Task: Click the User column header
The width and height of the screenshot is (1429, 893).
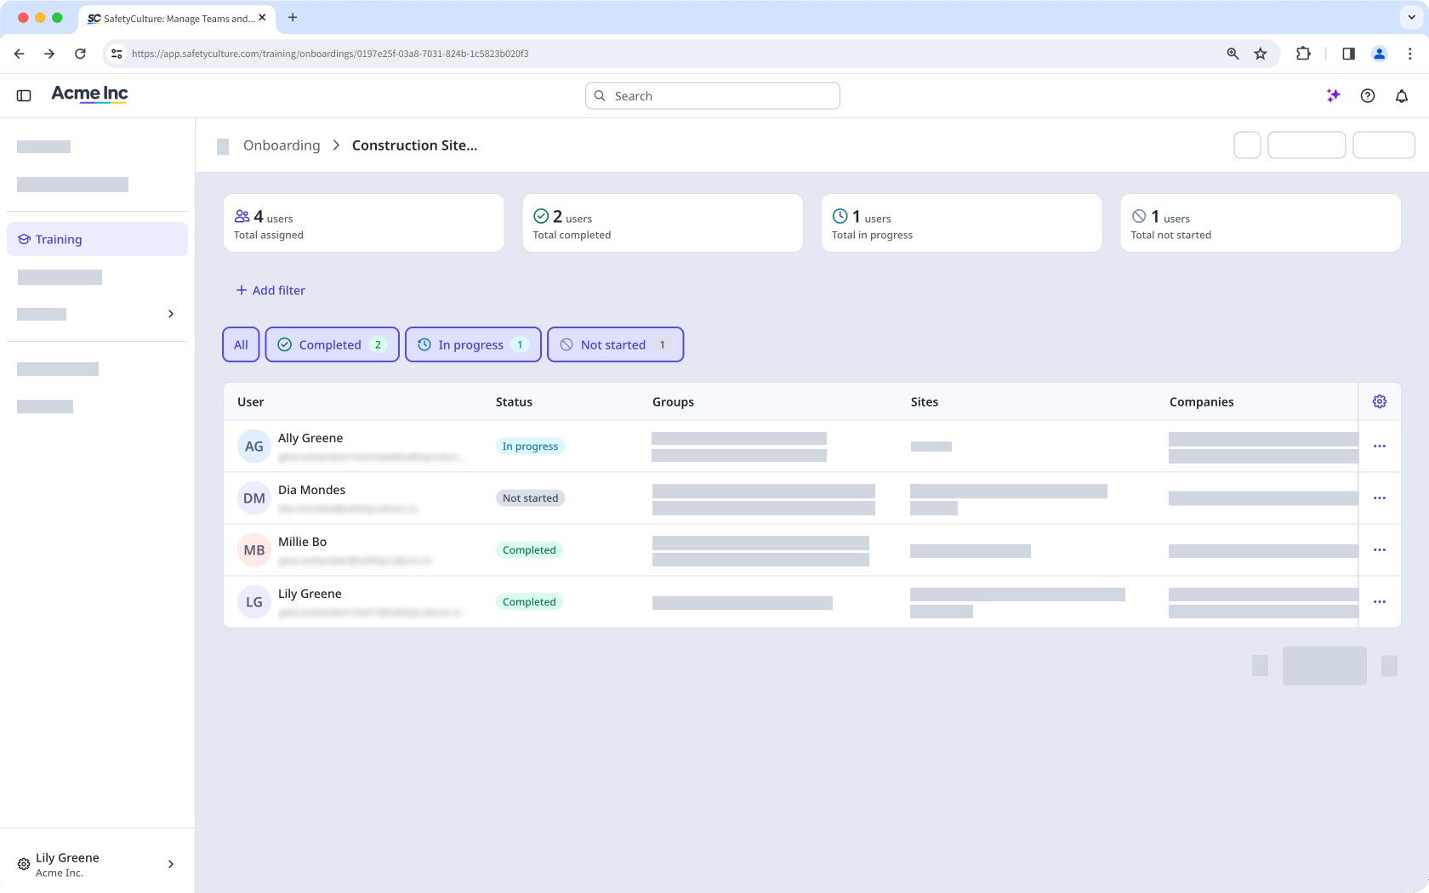Action: click(x=250, y=401)
